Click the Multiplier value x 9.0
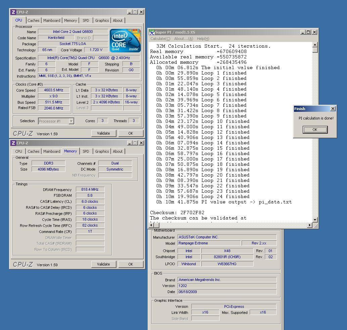The width and height of the screenshot is (347, 330). (54, 96)
